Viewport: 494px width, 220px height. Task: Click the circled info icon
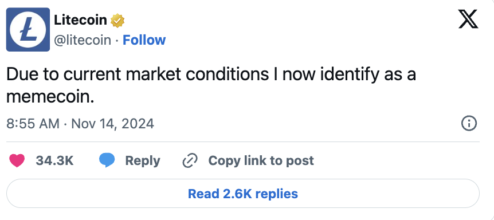pos(469,124)
